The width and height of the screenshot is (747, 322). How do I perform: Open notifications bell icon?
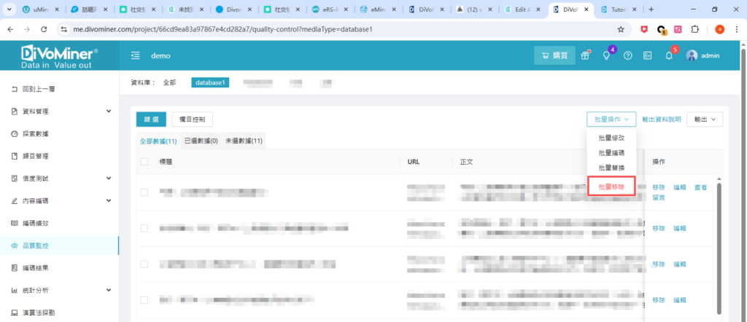(669, 56)
